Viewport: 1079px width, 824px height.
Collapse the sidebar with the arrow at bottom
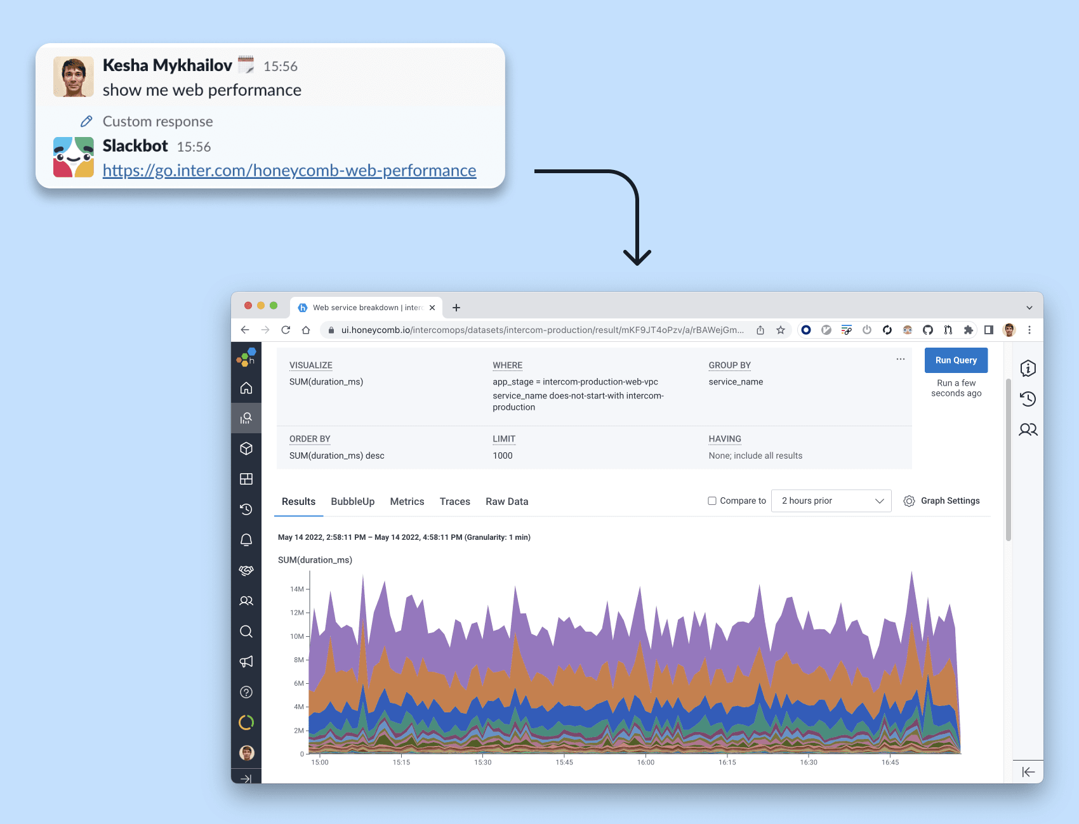[246, 778]
